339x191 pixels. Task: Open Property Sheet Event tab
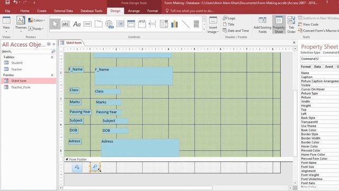tap(329, 67)
